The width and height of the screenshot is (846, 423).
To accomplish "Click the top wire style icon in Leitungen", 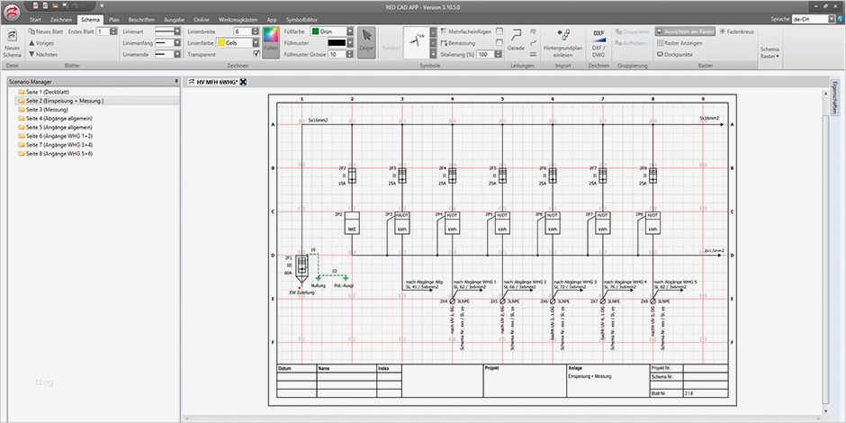I will click(x=533, y=31).
